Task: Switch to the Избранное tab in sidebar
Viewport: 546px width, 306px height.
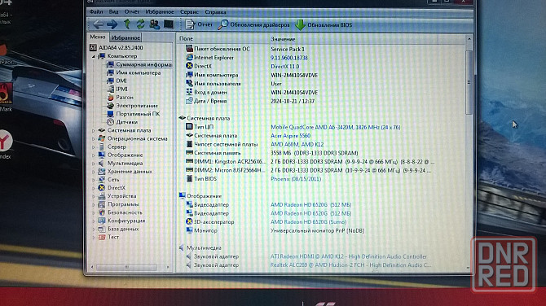Action: click(125, 37)
